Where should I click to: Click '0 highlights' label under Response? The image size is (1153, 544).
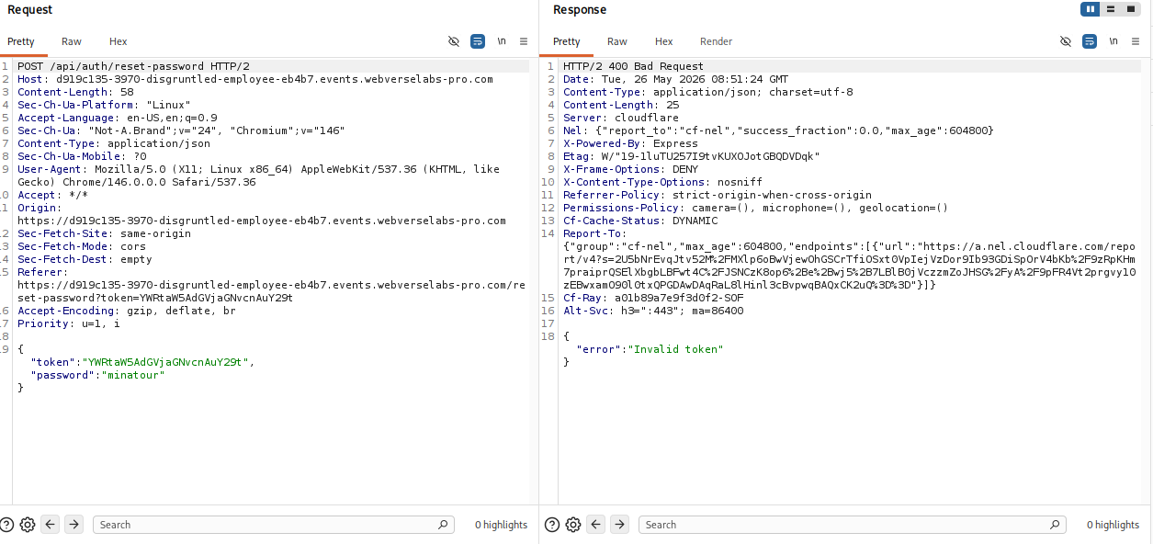[x=1113, y=525]
